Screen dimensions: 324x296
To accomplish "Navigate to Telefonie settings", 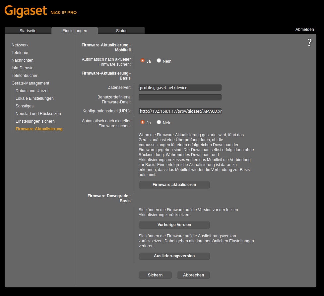I will pyautogui.click(x=20, y=52).
